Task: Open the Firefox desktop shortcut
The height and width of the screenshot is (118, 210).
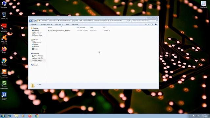Action: coord(4,50)
